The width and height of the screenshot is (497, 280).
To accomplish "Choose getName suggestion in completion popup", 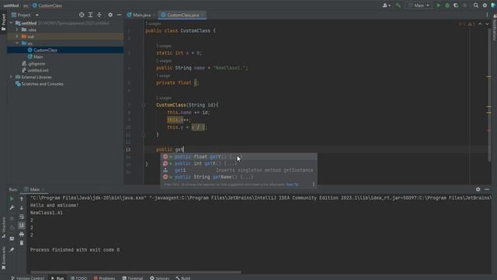I will click(x=238, y=177).
